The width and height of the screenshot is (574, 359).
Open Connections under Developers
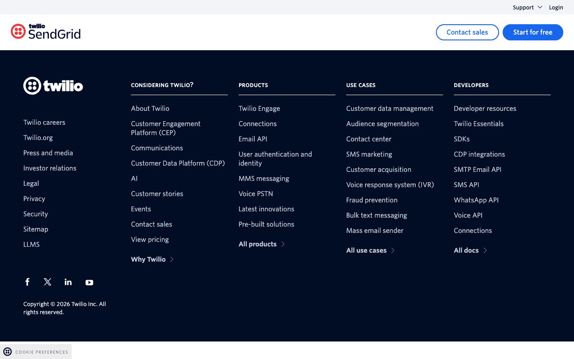click(x=473, y=231)
